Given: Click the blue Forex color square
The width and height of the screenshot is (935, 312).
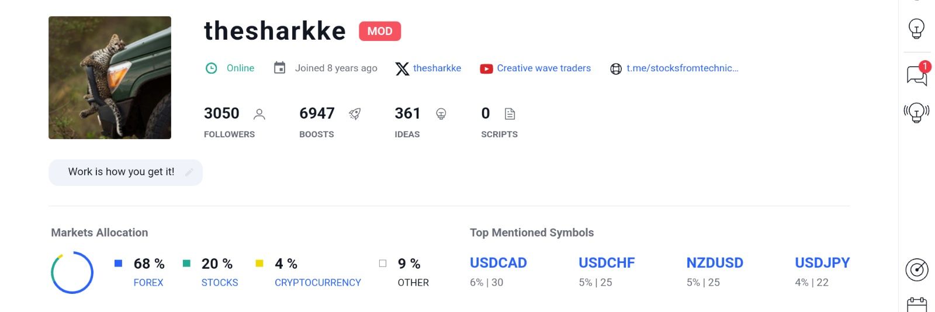Looking at the screenshot, I should click(x=119, y=264).
